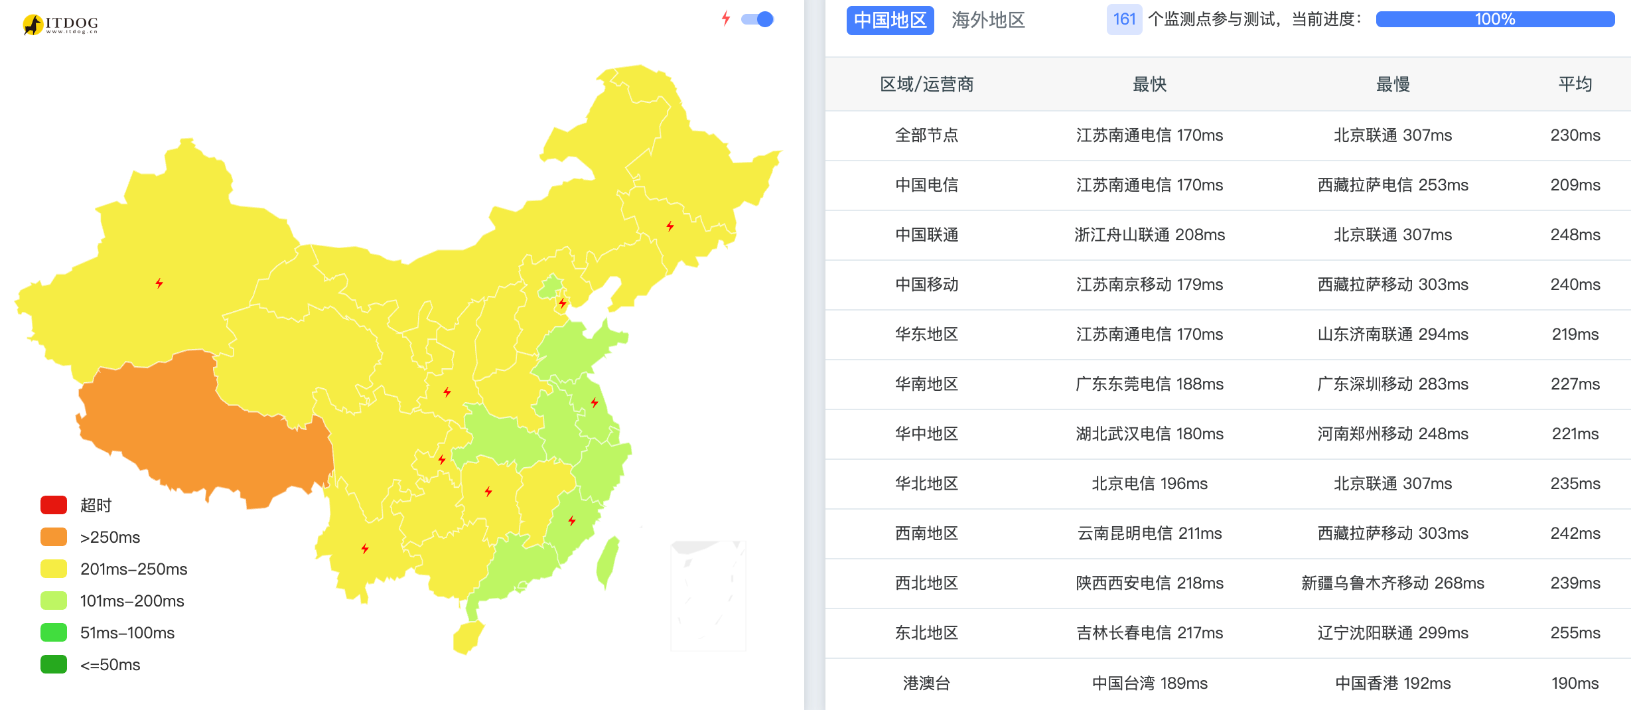Screen dimensions: 1631x710
Task: Click the red lightning icon beside the toggle
Action: (x=726, y=19)
